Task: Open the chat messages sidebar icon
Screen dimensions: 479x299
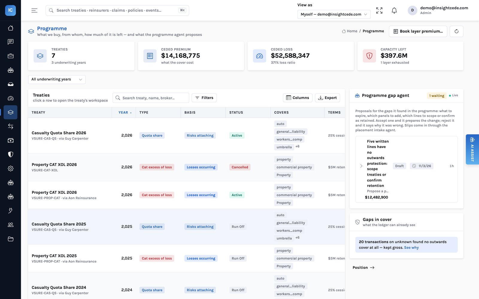Action: pyautogui.click(x=10, y=42)
